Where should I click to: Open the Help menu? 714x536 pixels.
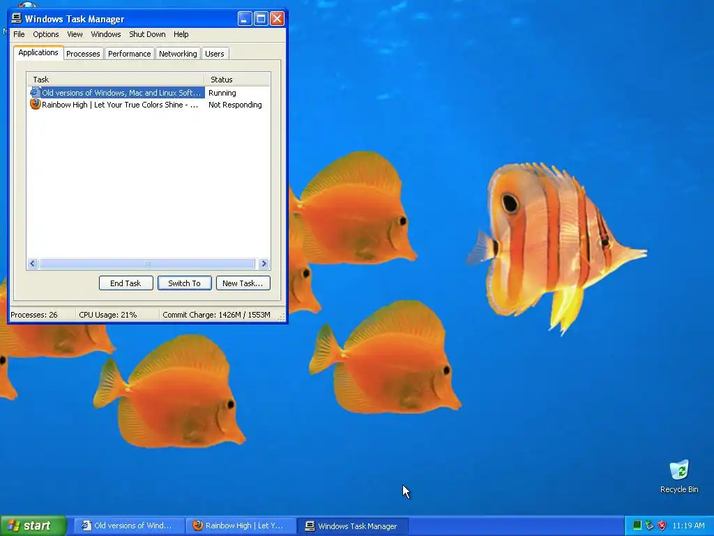tap(181, 34)
